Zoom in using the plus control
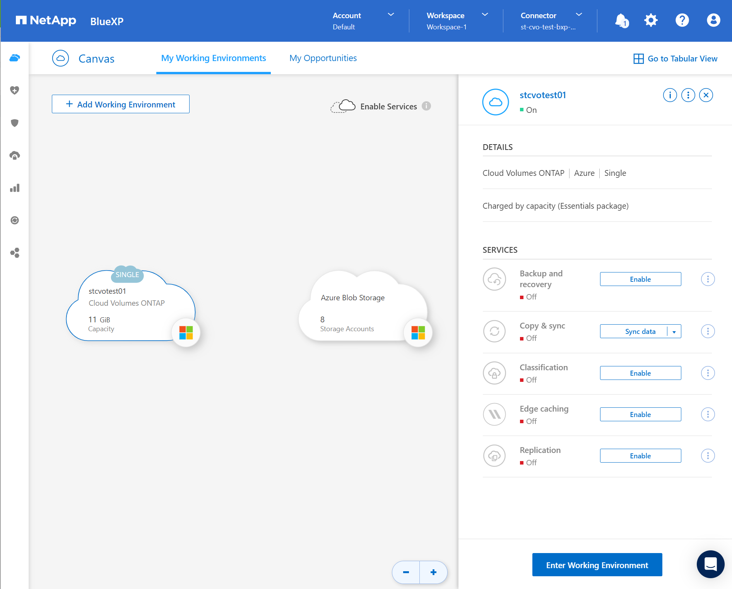This screenshot has width=732, height=589. 433,572
